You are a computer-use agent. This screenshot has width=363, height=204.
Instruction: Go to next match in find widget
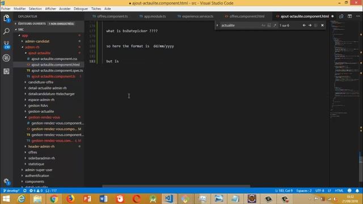tap(310, 25)
